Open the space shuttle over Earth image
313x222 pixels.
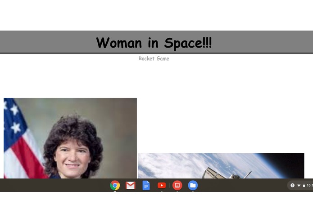(x=221, y=166)
